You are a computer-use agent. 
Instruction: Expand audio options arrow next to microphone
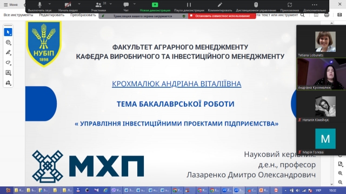pyautogui.click(x=50, y=4)
